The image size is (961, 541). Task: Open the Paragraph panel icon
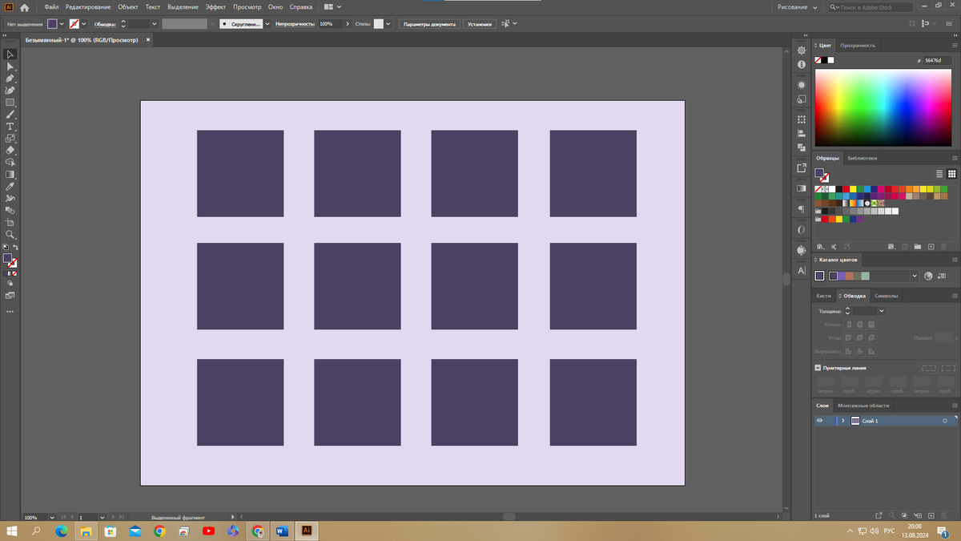(802, 208)
